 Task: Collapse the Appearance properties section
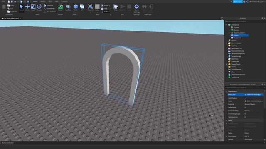(226, 91)
